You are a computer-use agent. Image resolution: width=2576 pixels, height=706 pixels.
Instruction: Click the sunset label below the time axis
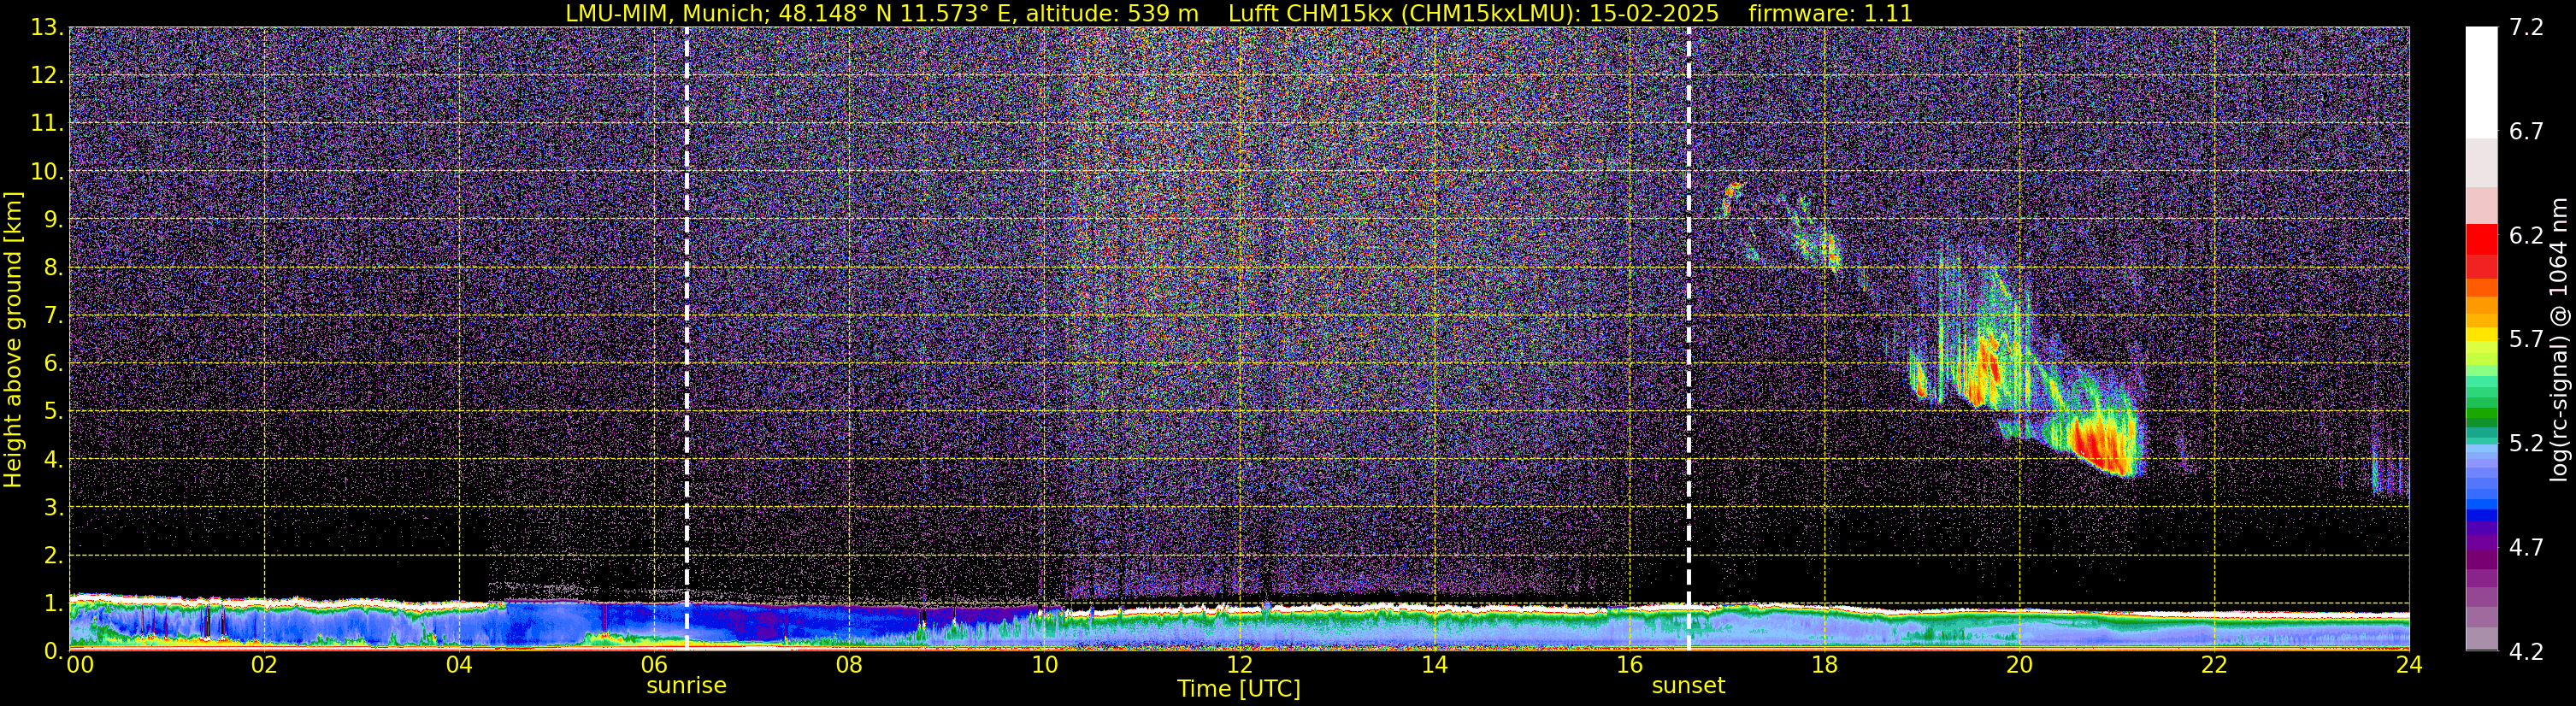tap(1688, 686)
